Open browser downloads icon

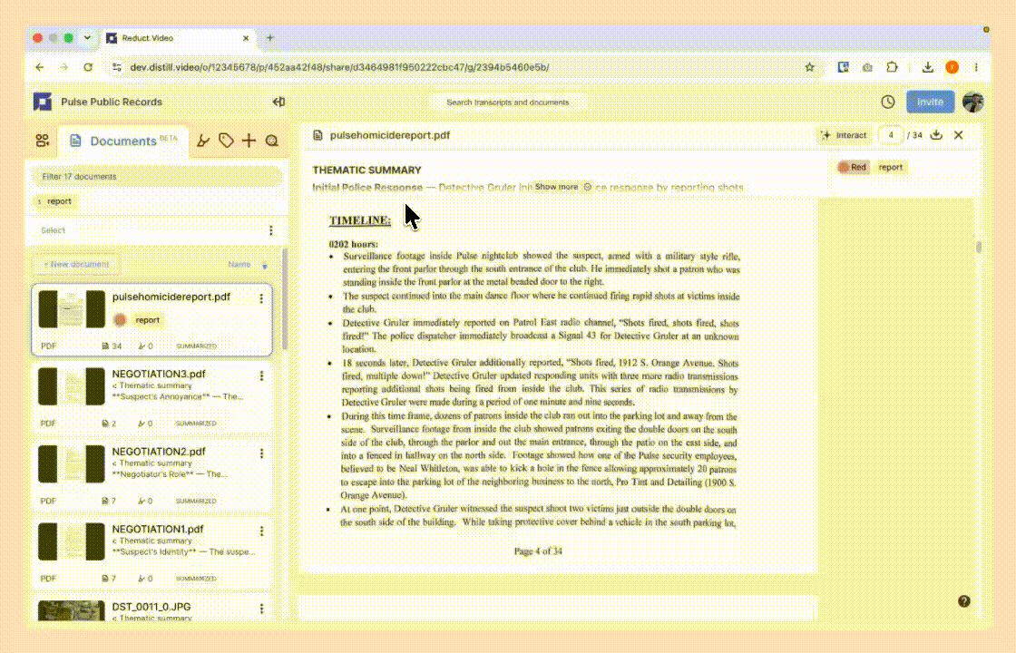pos(928,67)
